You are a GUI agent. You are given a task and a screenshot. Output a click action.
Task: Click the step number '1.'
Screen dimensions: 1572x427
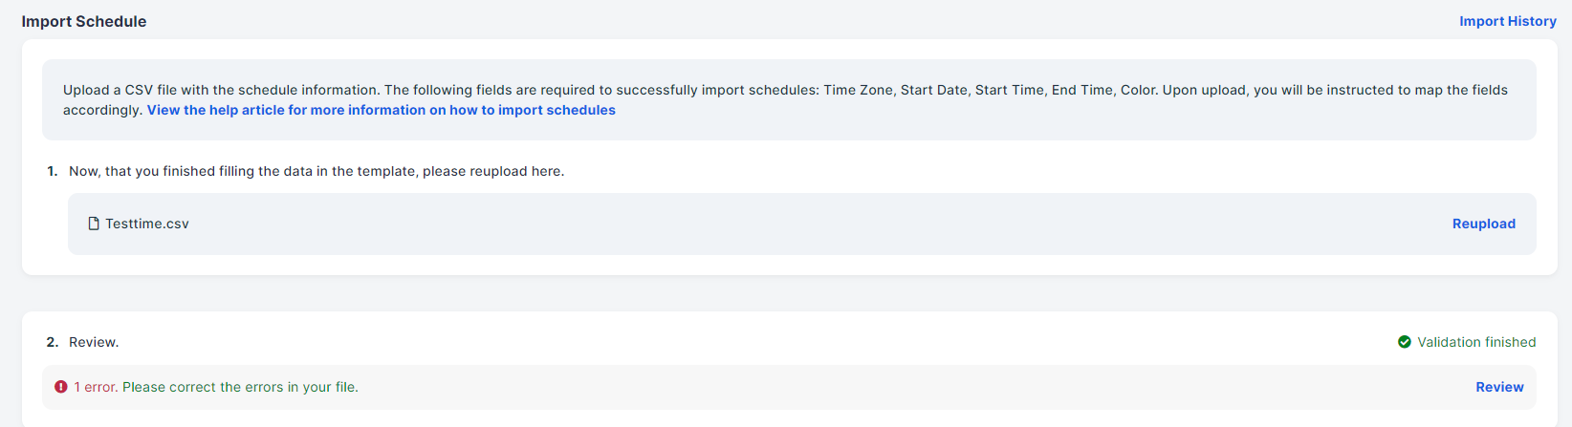(x=53, y=171)
